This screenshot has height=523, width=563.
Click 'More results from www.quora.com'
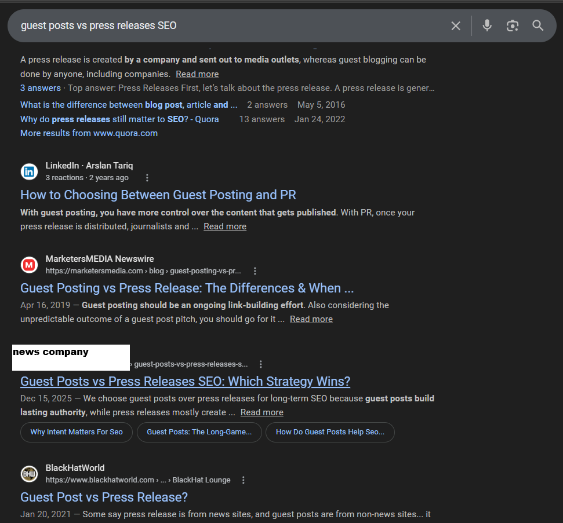(89, 133)
